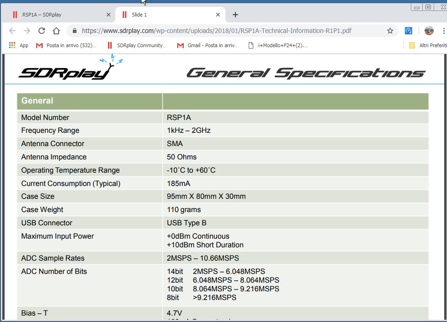Minimize the browser window
The image size is (447, 322).
[x=417, y=7]
